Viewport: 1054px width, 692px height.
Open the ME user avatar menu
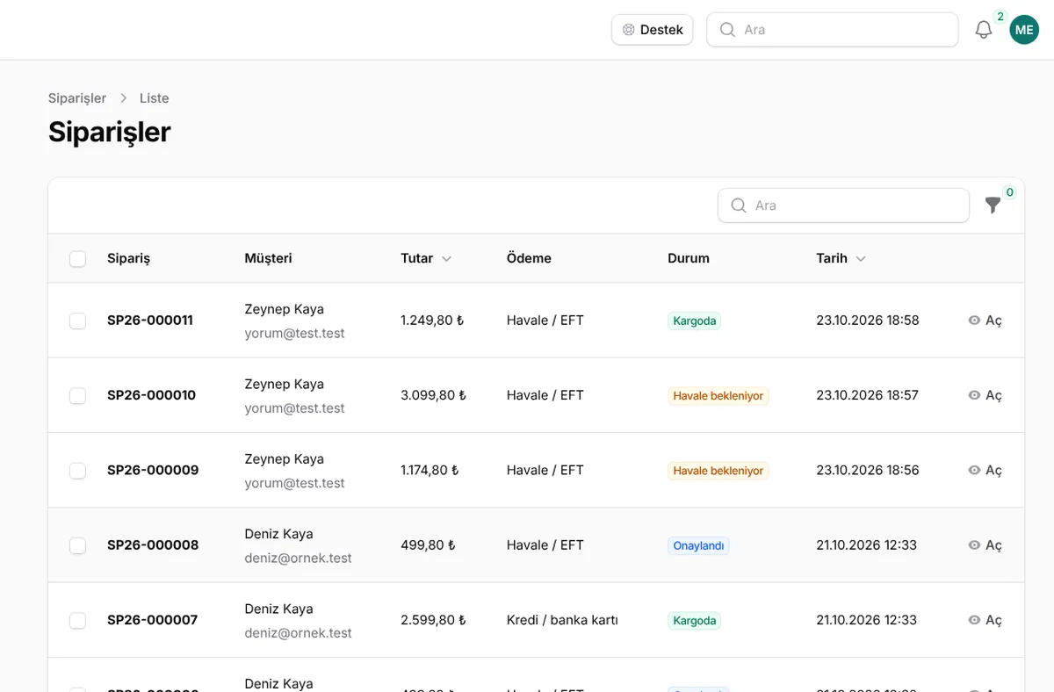pyautogui.click(x=1024, y=30)
